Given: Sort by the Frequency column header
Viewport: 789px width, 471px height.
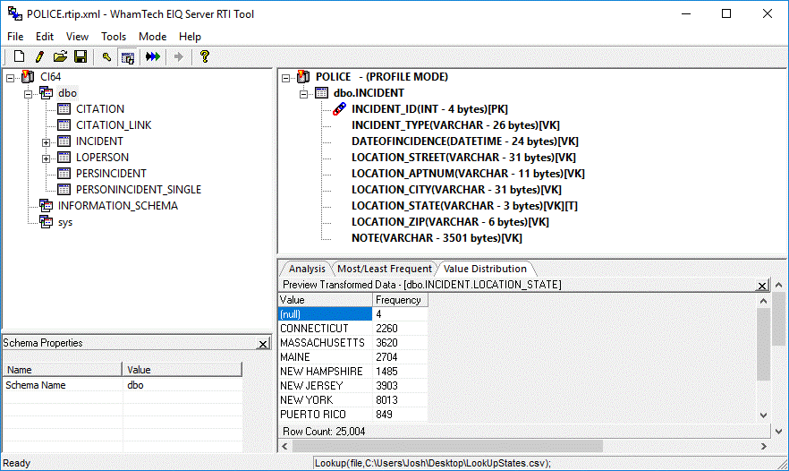Looking at the screenshot, I should [x=400, y=300].
